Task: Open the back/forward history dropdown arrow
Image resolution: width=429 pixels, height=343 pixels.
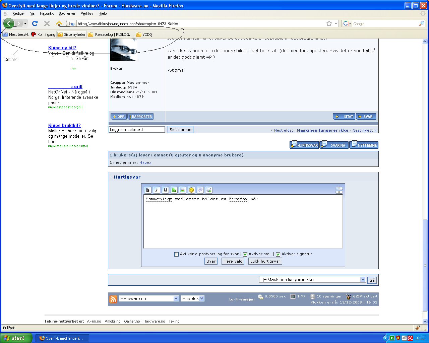Action: click(x=25, y=24)
